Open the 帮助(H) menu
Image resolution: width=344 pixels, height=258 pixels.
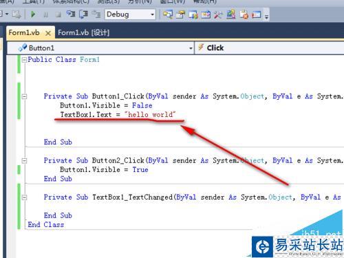(x=205, y=1)
